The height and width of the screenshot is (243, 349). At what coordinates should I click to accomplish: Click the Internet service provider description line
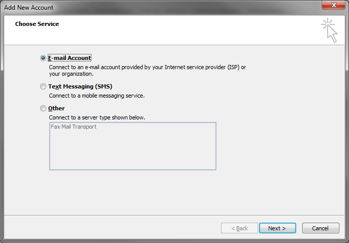pos(147,67)
